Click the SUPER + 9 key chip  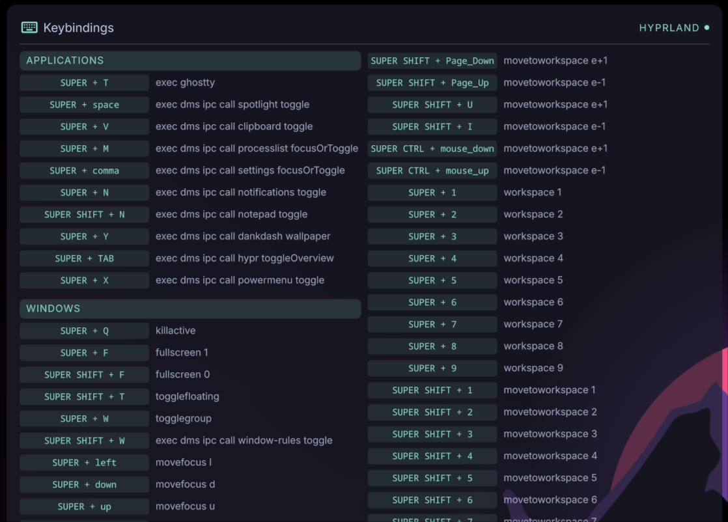[432, 368]
